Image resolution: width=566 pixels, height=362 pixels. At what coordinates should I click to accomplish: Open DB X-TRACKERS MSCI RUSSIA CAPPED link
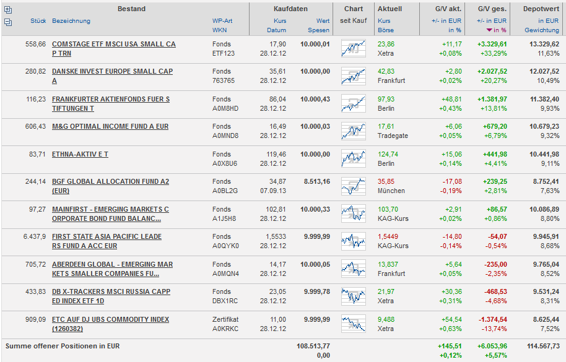point(111,296)
